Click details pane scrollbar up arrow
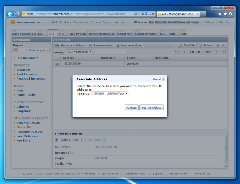The height and width of the screenshot is (184, 240). coord(226,133)
